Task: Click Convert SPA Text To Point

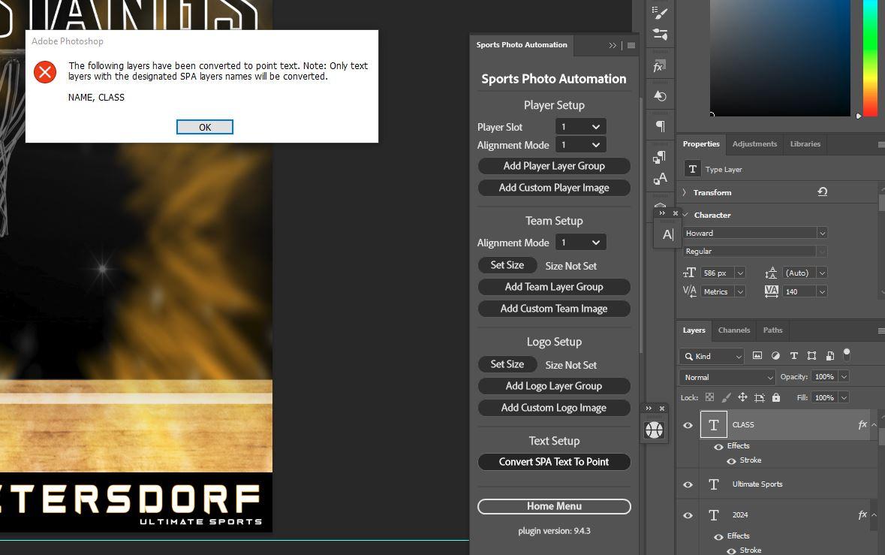Action: coord(554,462)
